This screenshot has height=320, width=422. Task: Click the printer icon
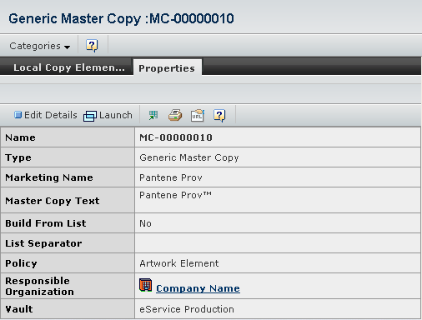click(175, 115)
